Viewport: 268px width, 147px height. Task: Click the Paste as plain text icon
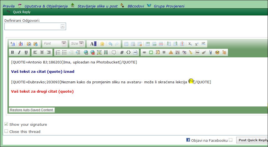(36, 44)
